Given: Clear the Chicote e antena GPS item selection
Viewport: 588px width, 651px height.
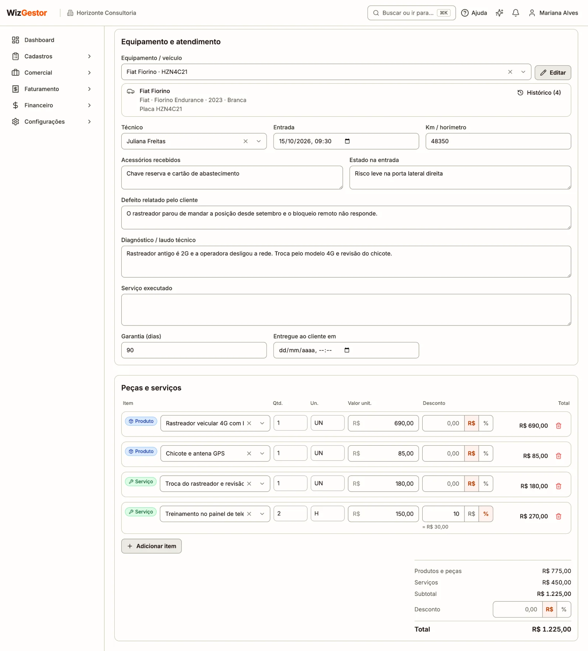Looking at the screenshot, I should click(249, 453).
